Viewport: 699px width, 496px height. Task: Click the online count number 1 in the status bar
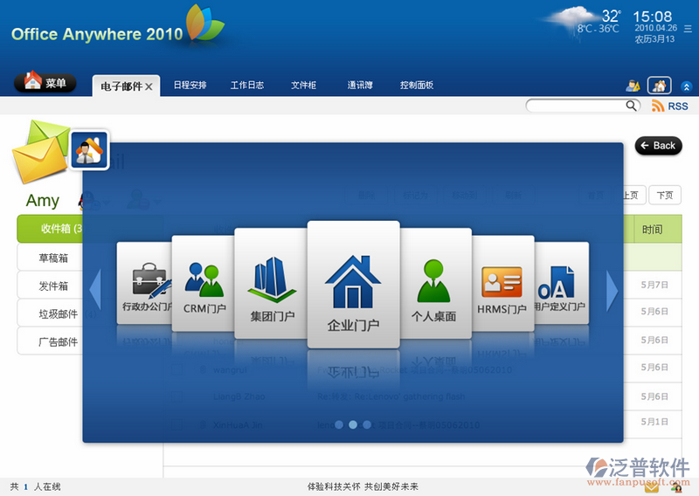[x=26, y=486]
